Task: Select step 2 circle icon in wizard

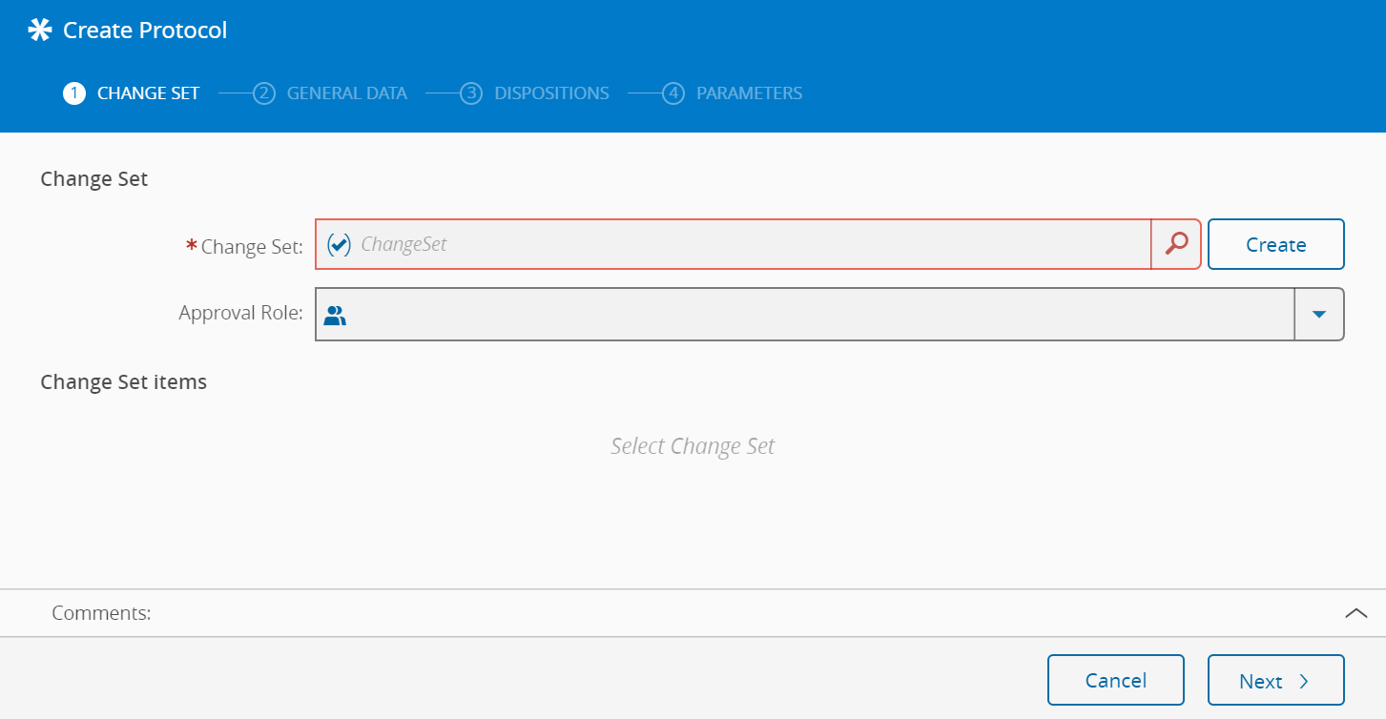Action: pos(263,93)
